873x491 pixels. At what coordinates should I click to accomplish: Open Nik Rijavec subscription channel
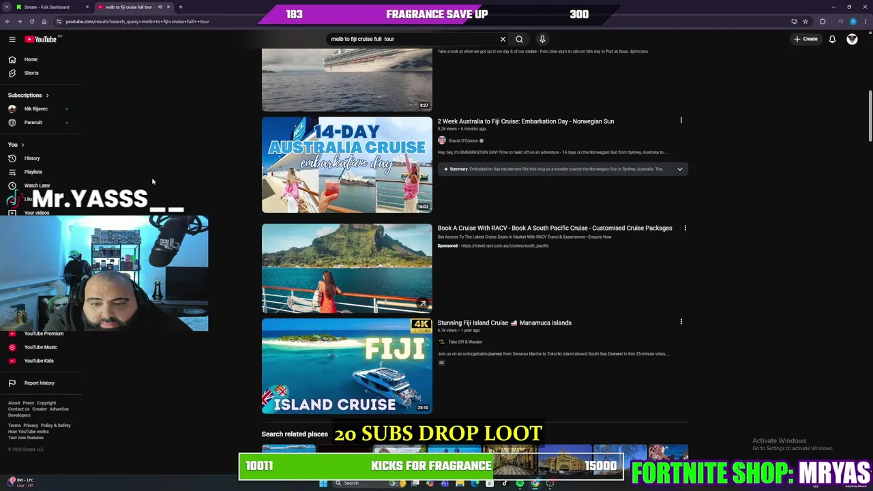[36, 109]
